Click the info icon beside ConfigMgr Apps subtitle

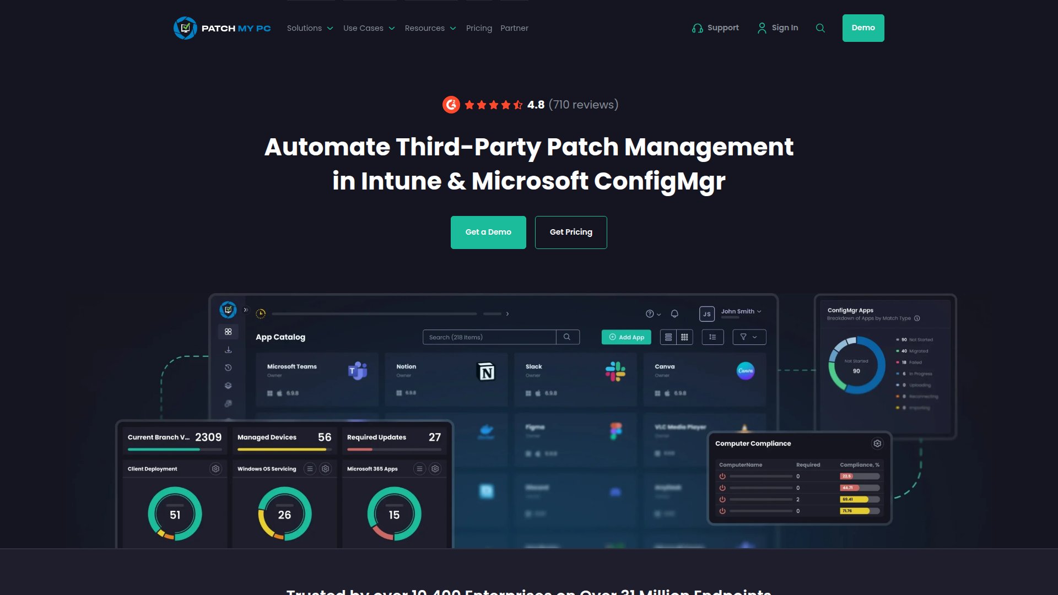pos(917,318)
